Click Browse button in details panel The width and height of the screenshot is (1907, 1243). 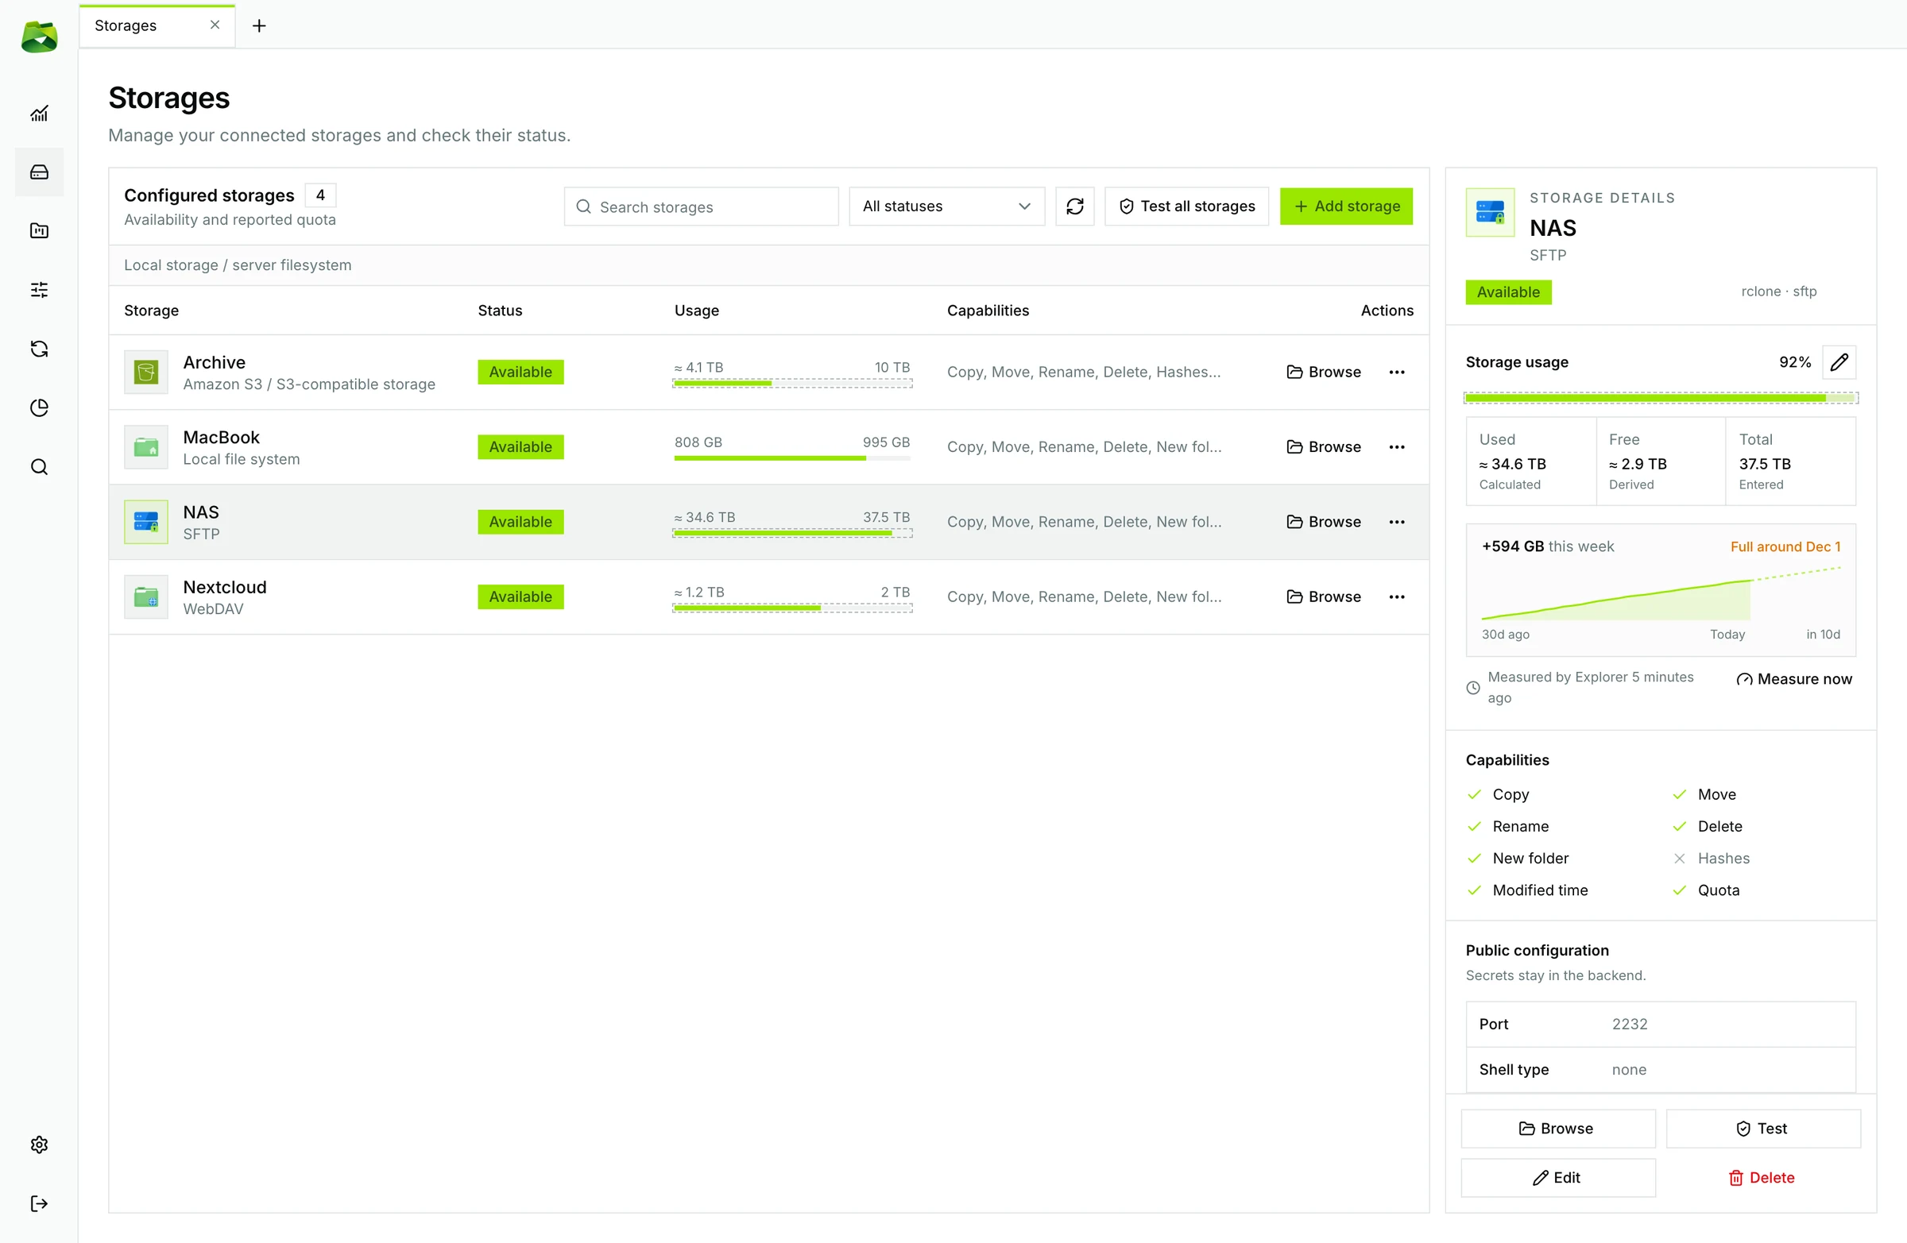(1558, 1129)
